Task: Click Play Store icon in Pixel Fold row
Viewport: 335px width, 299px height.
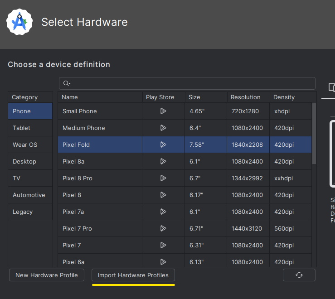Action: (163, 145)
